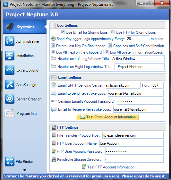Click the 'Log Settings' section heading
Image resolution: width=171 pixels, height=180 pixels.
pos(67,25)
